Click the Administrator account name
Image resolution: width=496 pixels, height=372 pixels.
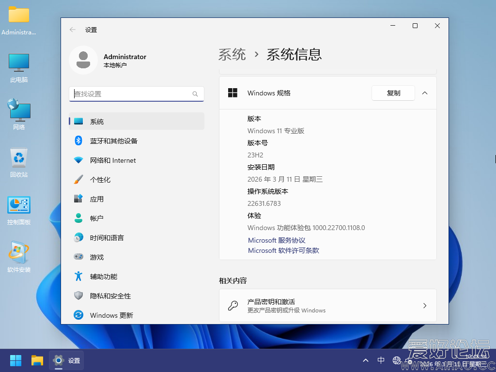(125, 57)
